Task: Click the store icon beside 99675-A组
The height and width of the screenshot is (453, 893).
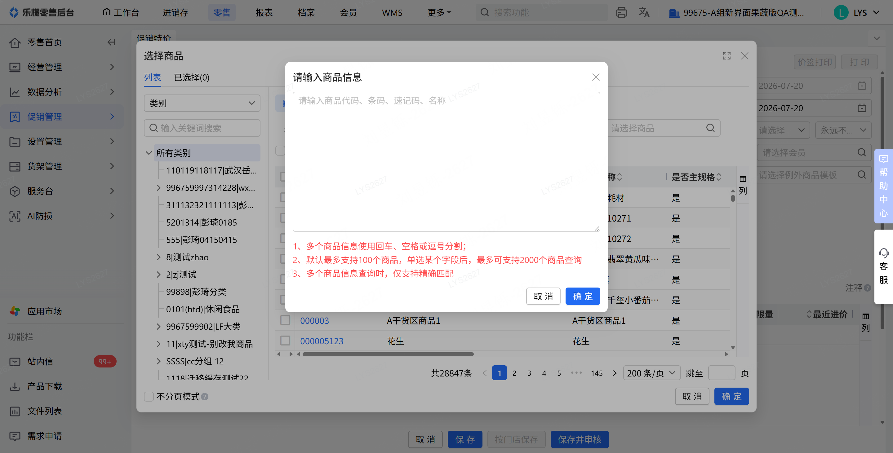Action: click(674, 13)
